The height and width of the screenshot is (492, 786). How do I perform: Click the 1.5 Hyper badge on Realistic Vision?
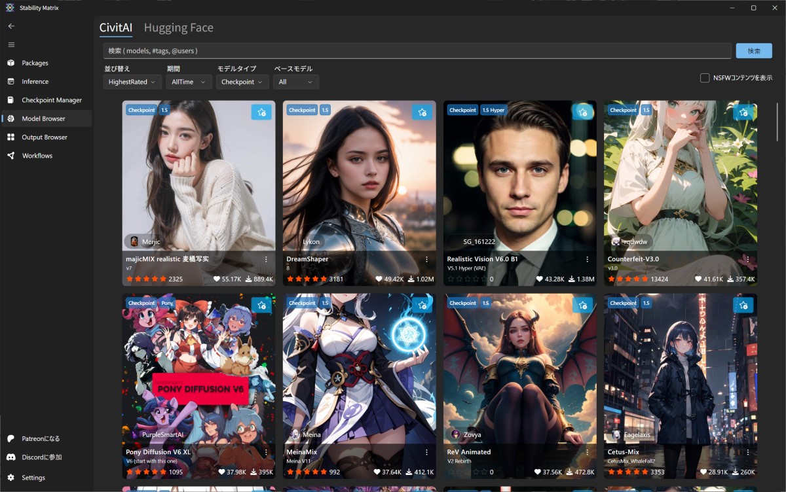tap(494, 110)
